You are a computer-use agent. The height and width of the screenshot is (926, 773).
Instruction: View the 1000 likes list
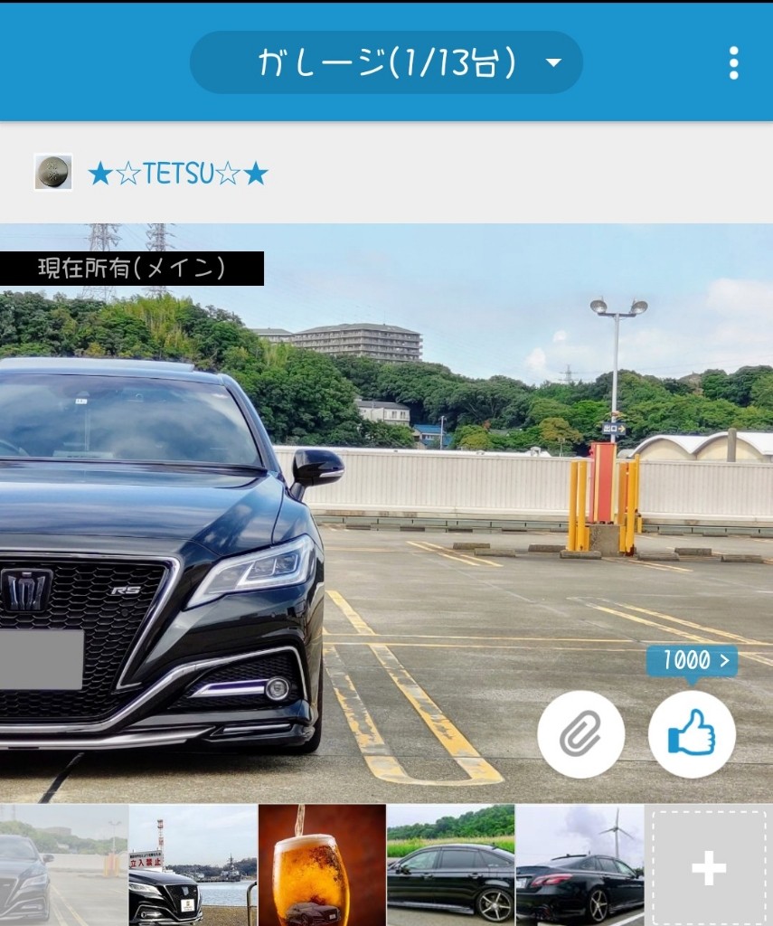[x=693, y=661]
